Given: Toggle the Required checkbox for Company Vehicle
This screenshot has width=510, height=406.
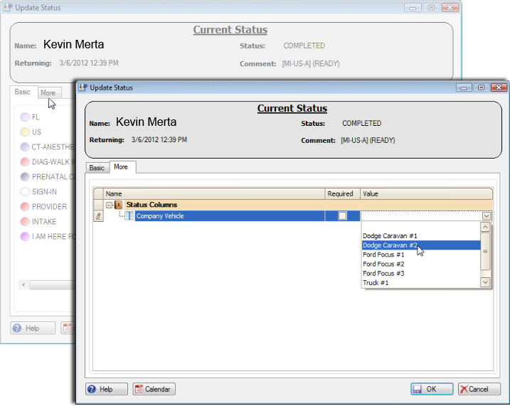Looking at the screenshot, I should pyautogui.click(x=343, y=216).
